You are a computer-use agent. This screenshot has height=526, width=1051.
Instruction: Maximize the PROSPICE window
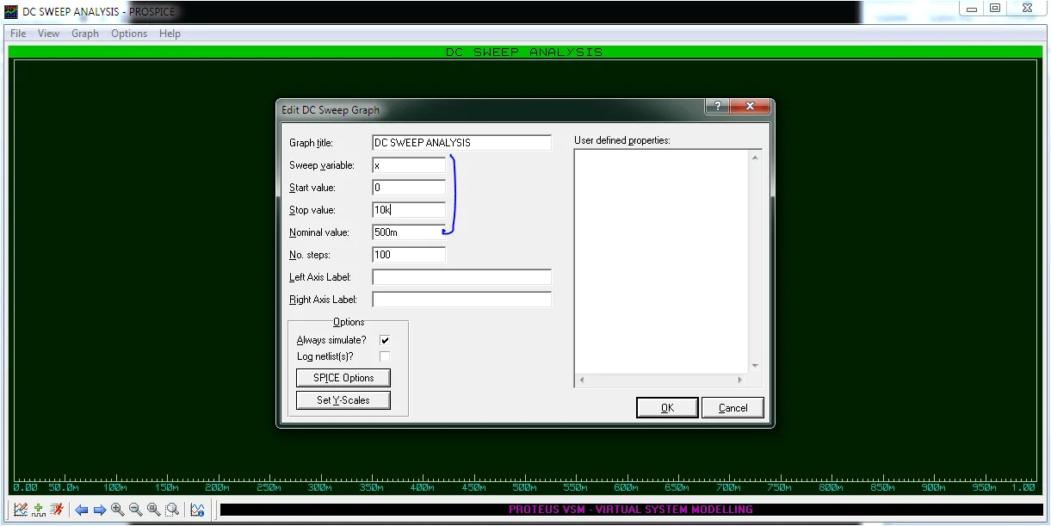click(995, 8)
